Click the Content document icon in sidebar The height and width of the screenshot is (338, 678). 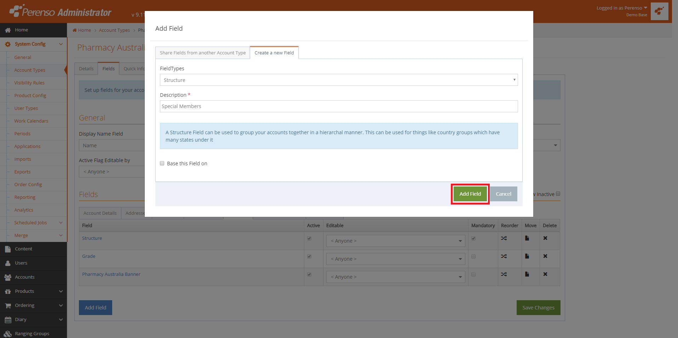click(8, 249)
